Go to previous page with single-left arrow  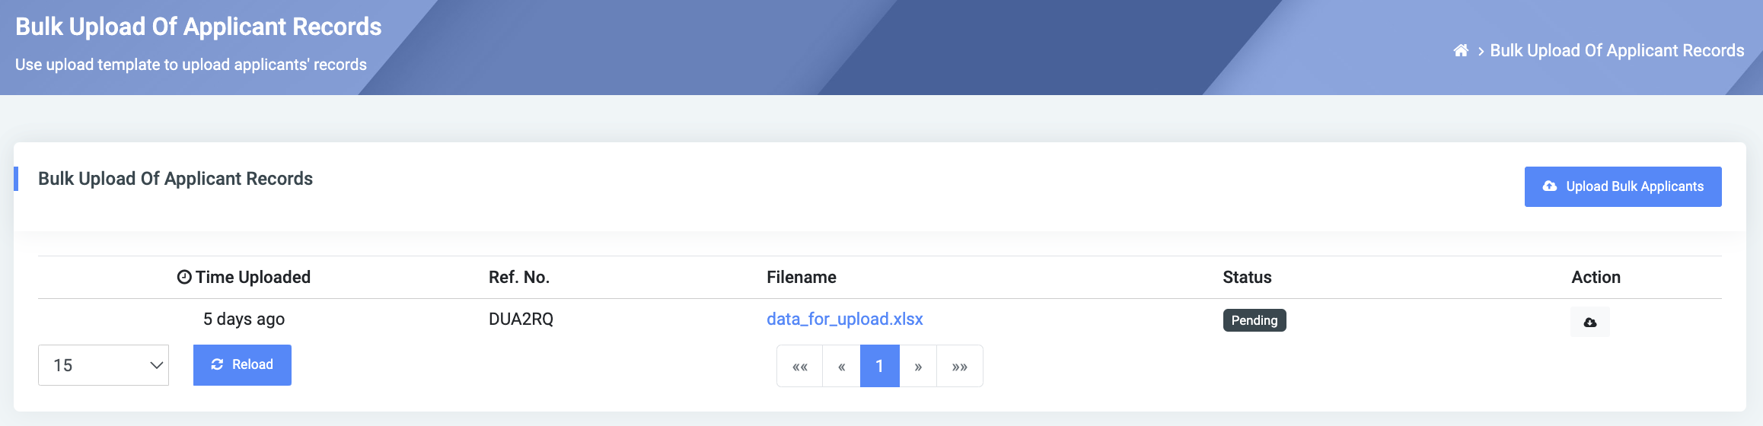[x=841, y=367]
